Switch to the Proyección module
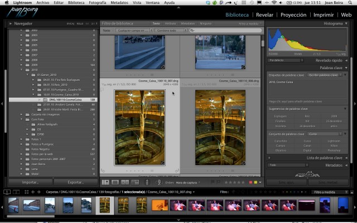 293,15
